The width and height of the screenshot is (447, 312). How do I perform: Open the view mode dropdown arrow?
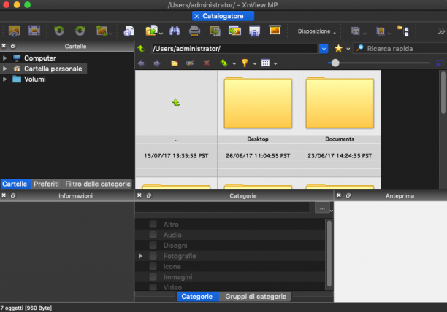coord(275,63)
